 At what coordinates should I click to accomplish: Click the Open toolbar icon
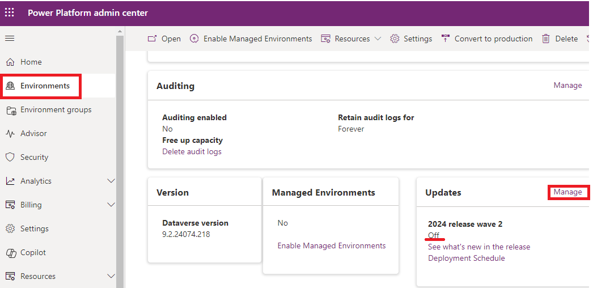(152, 39)
